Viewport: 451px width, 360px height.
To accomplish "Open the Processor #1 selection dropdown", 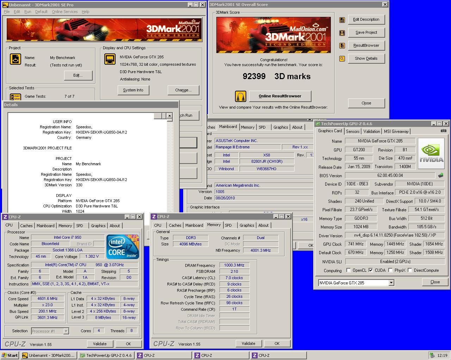I will click(66, 331).
